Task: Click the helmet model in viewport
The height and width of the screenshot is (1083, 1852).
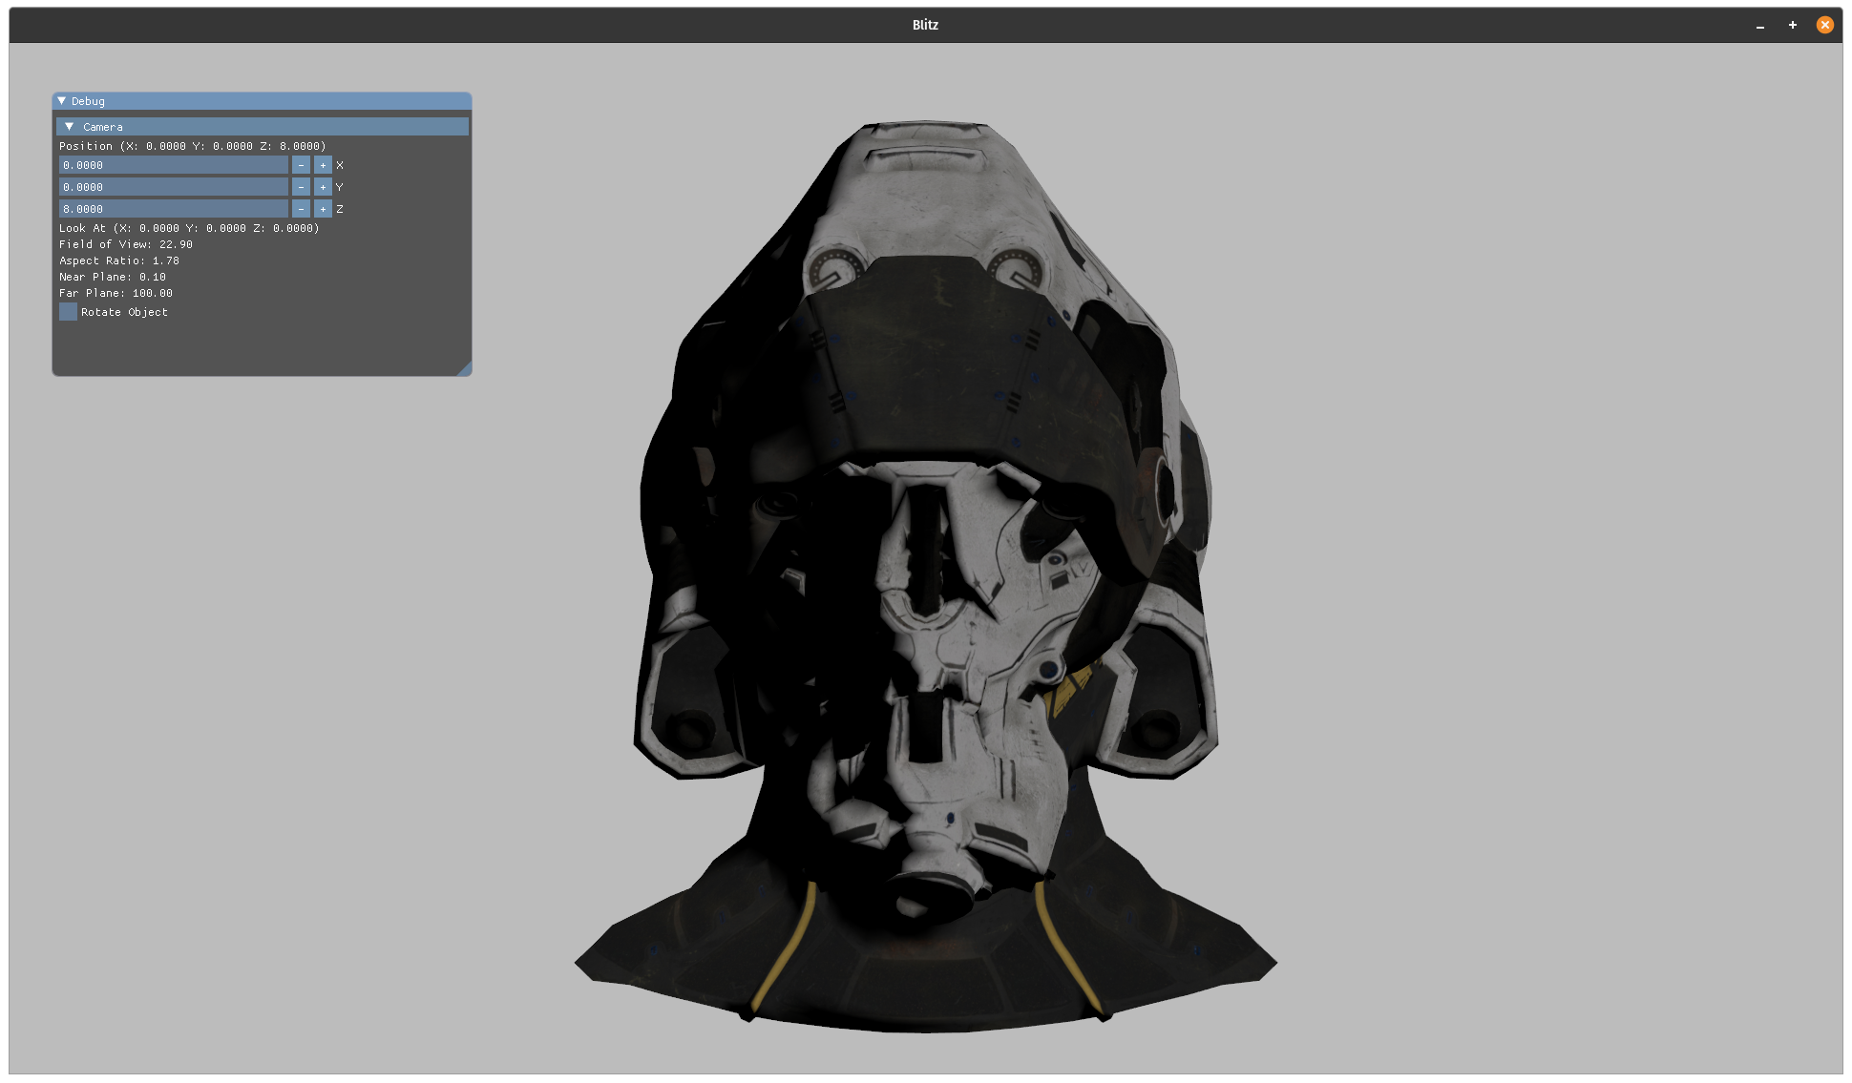Action: [926, 573]
